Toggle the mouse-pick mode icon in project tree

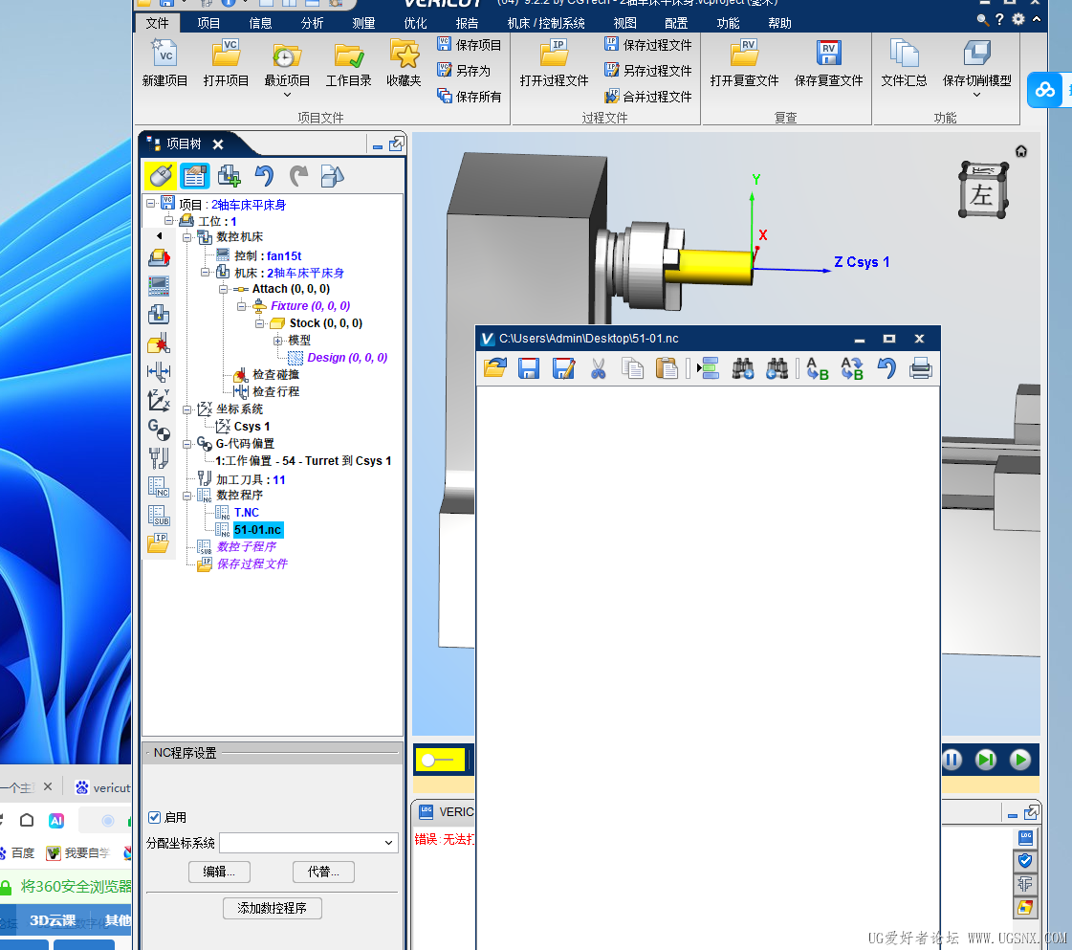click(161, 176)
